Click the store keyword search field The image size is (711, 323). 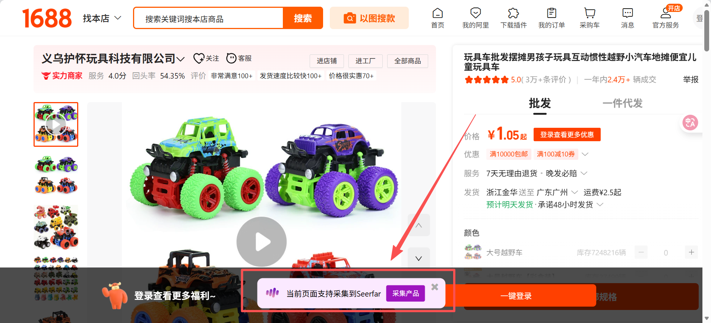coord(209,19)
